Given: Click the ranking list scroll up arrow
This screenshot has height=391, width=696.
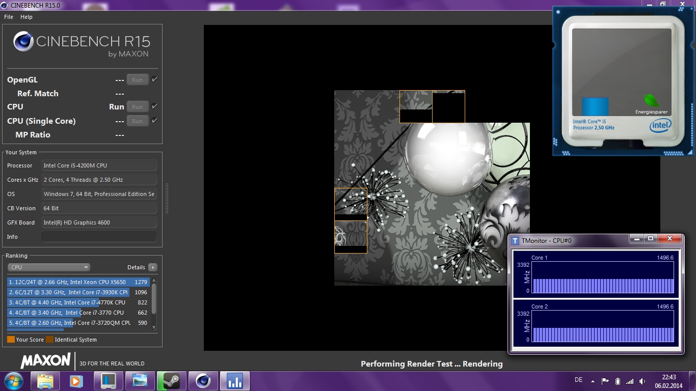Looking at the screenshot, I should pos(154,281).
